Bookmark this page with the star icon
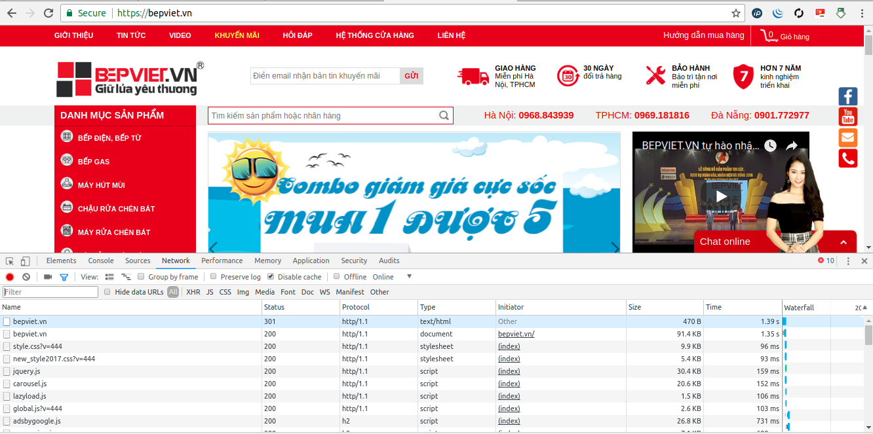 [x=736, y=13]
